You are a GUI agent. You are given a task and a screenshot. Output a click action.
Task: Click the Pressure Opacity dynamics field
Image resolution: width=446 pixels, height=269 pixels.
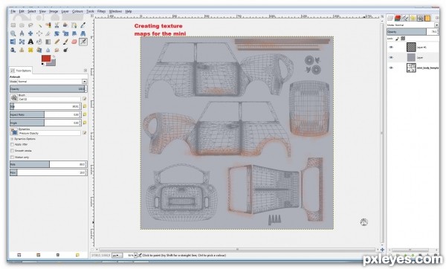pyautogui.click(x=50, y=133)
